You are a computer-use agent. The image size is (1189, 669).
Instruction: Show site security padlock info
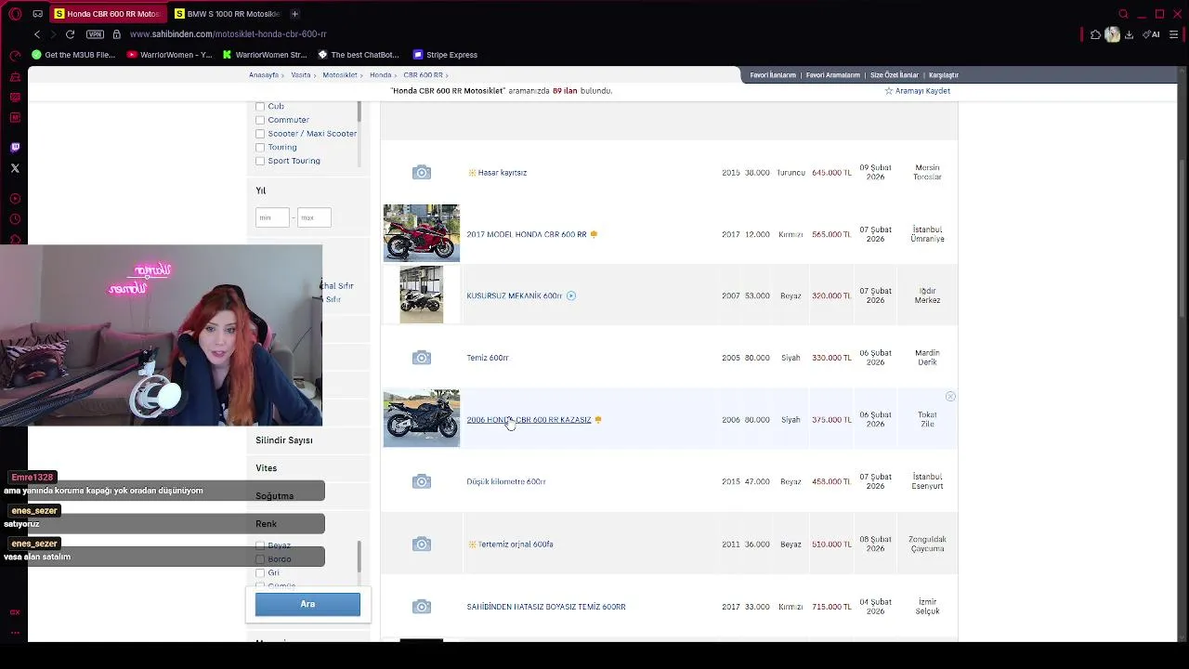(x=116, y=34)
